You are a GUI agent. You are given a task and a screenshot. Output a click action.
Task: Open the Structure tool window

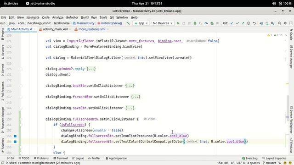pyautogui.click(x=3, y=52)
